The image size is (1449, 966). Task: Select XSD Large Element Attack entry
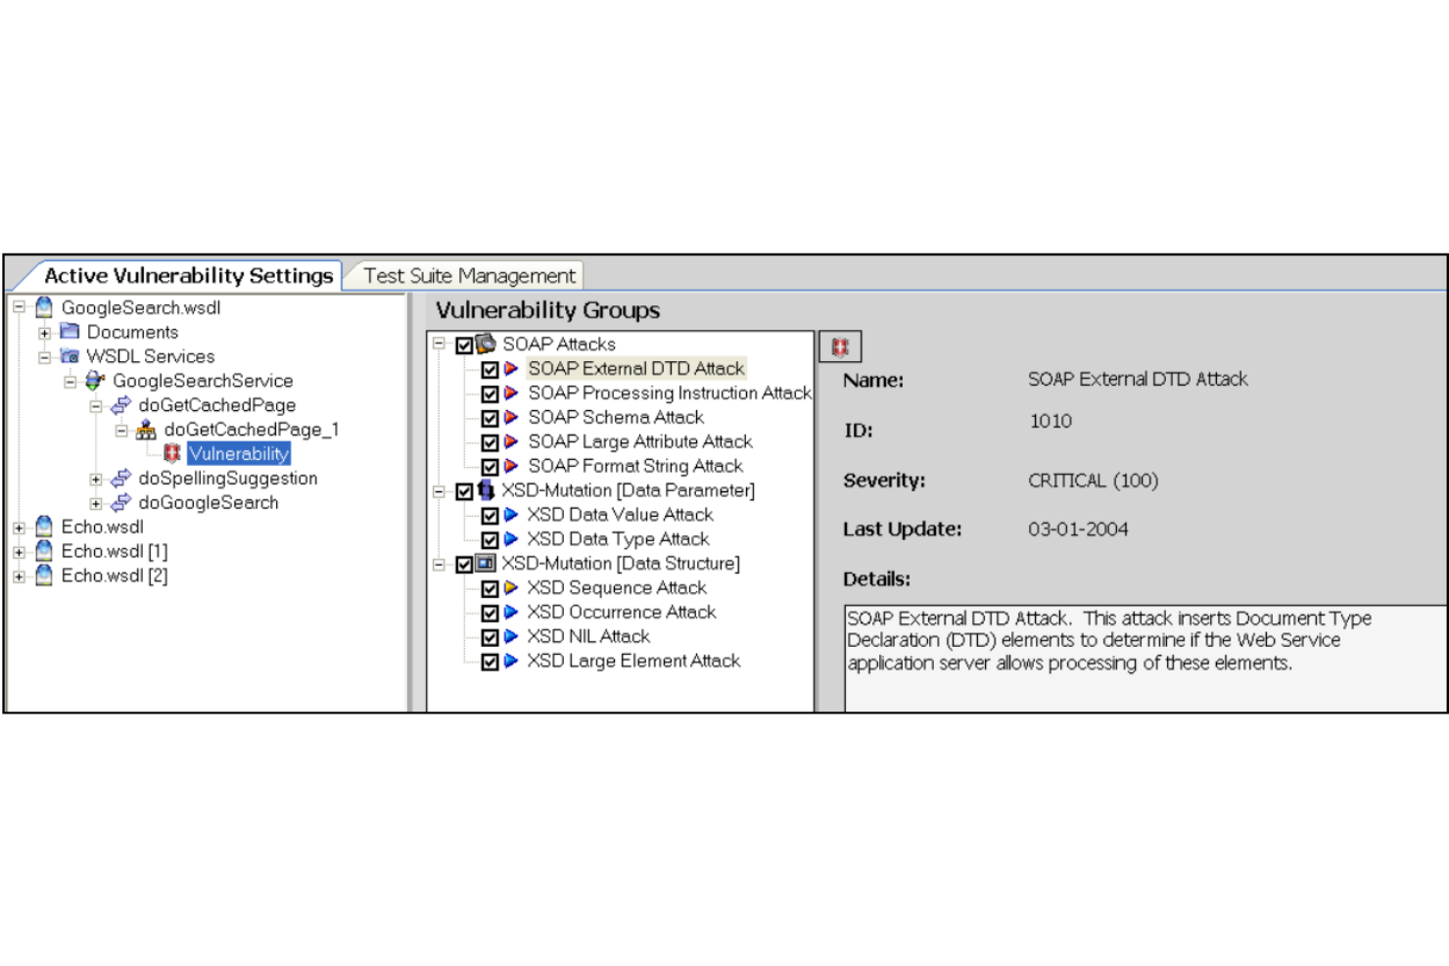(633, 662)
